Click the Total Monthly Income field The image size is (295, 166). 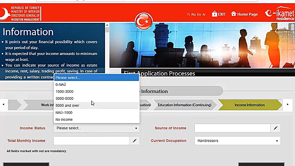click(x=92, y=141)
